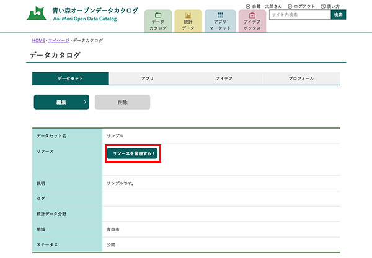
Task: Switch to the アイデア tab
Action: click(224, 79)
